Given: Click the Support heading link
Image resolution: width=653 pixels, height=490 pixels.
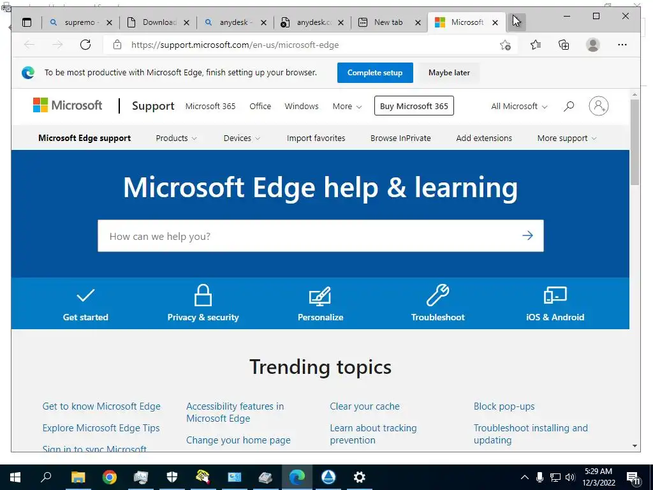Looking at the screenshot, I should (153, 106).
